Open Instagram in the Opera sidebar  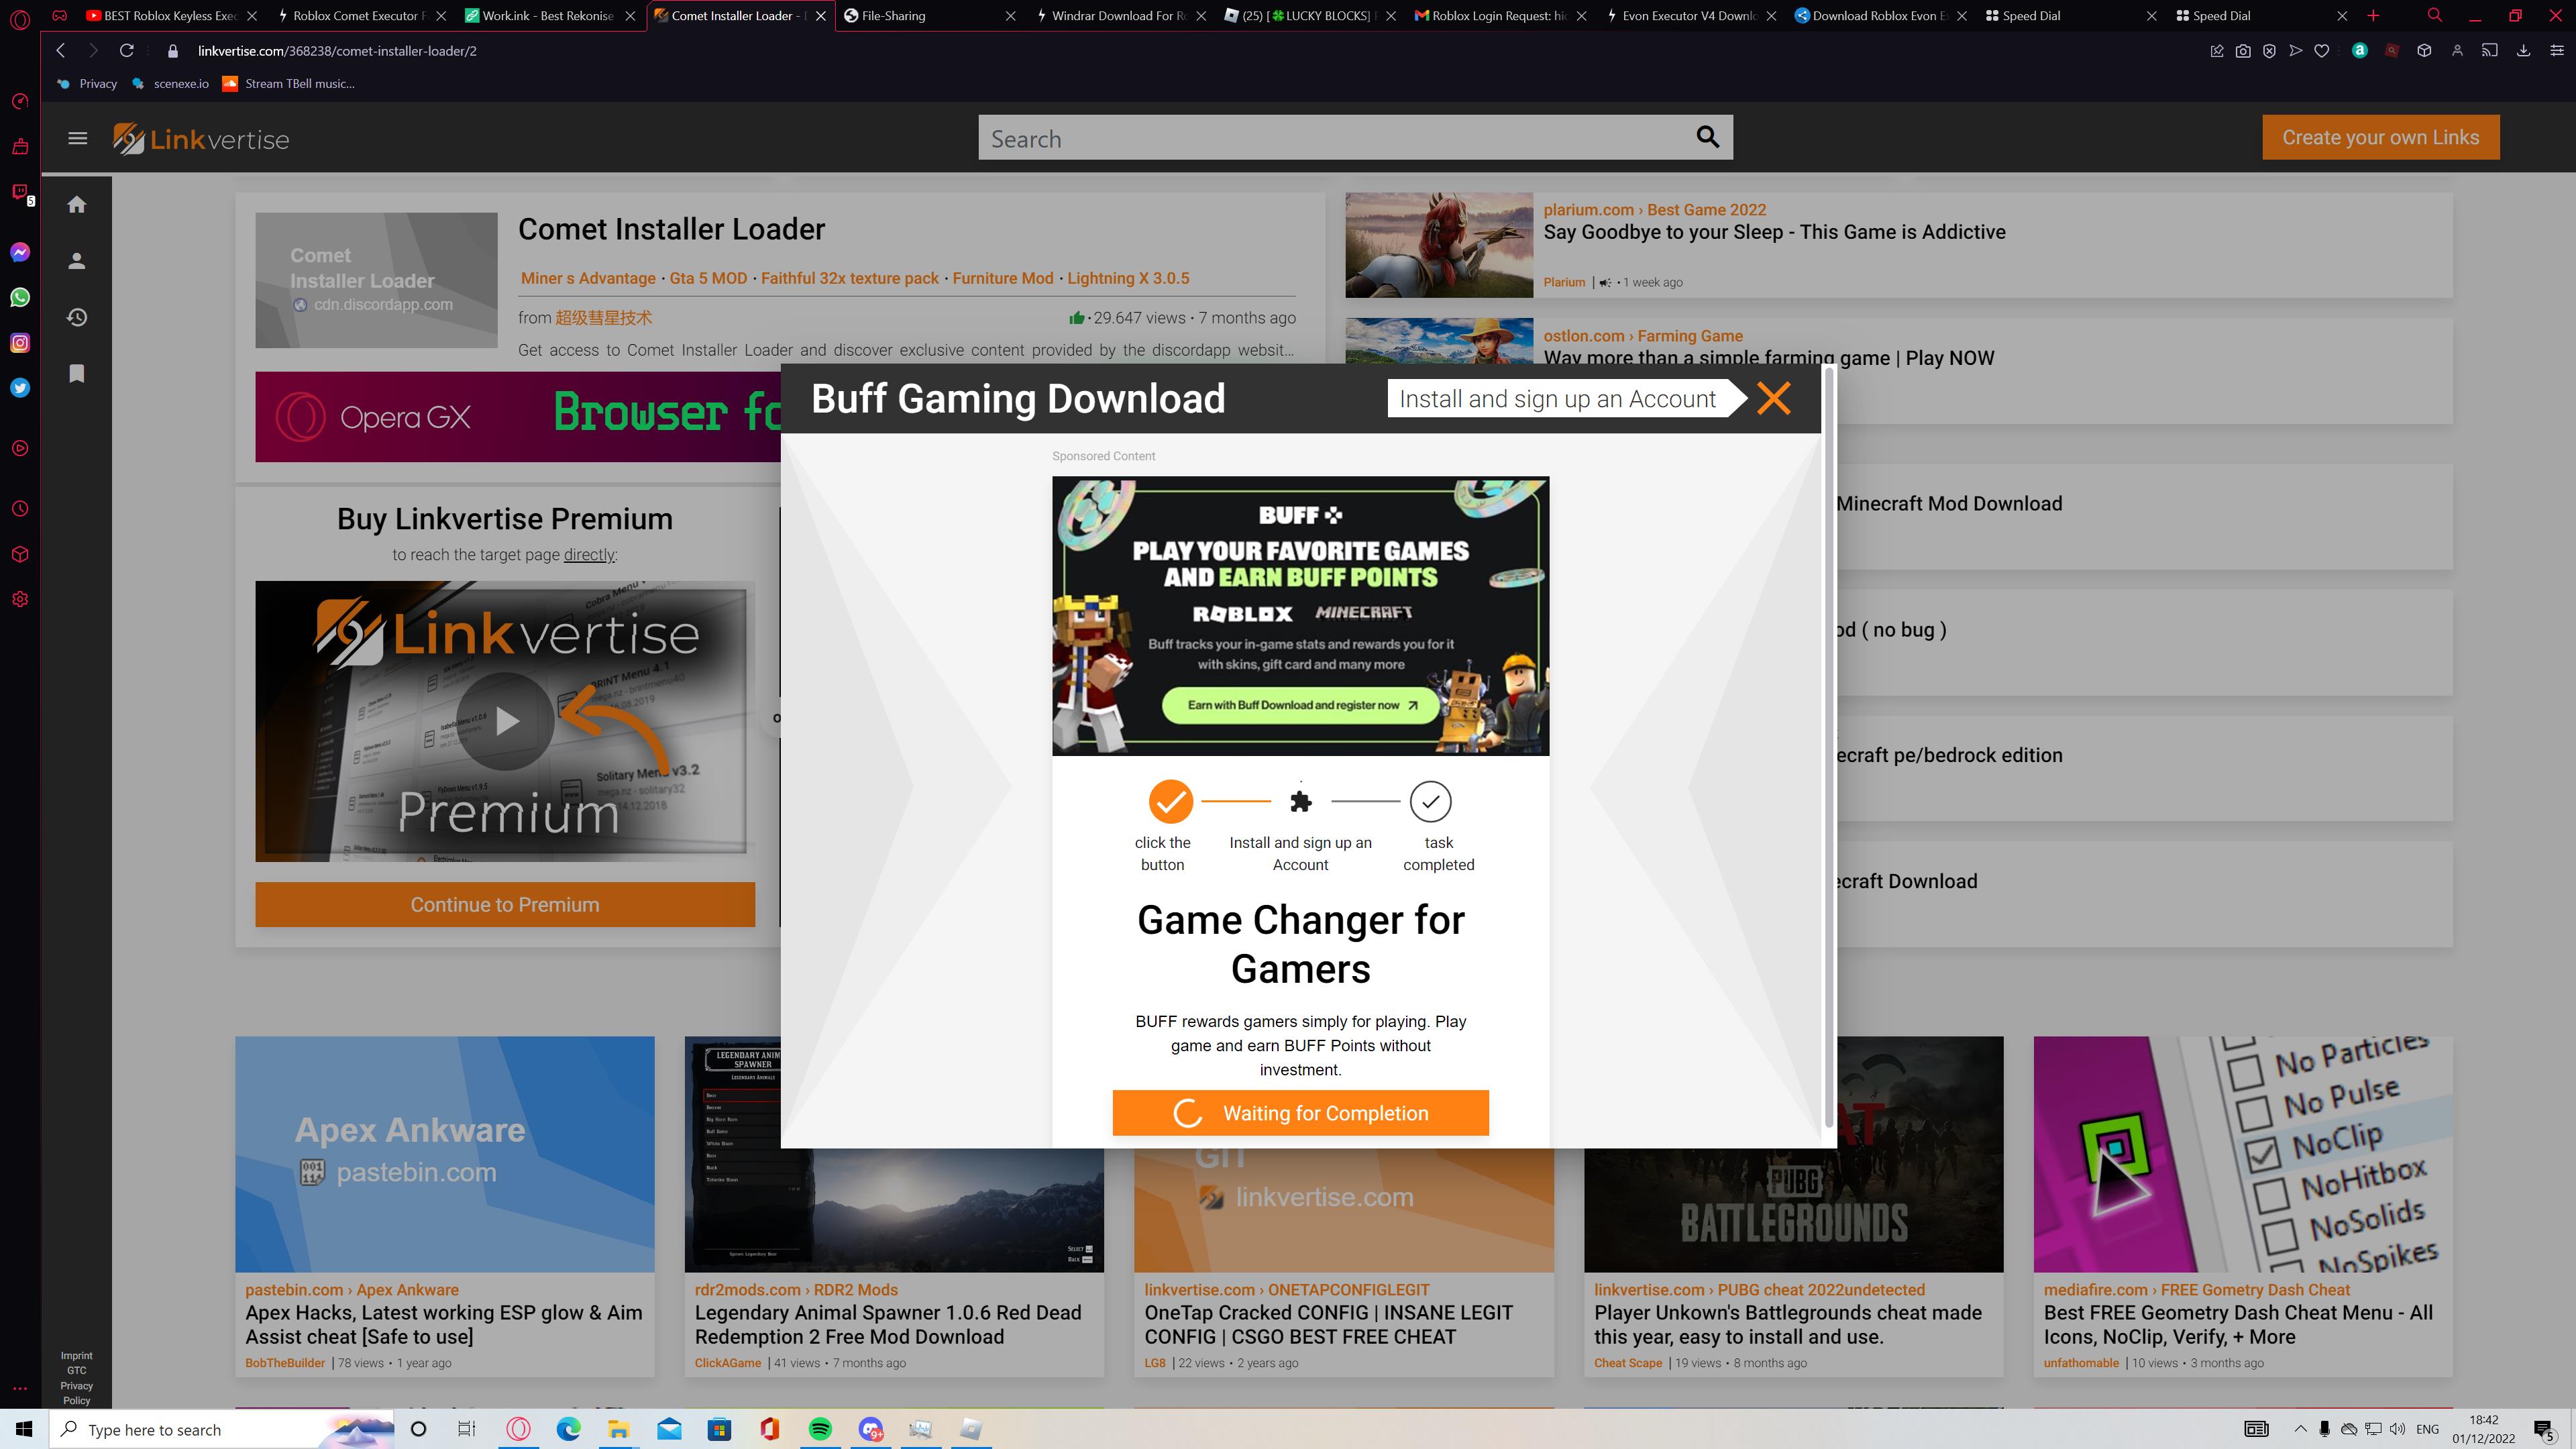click(x=20, y=343)
